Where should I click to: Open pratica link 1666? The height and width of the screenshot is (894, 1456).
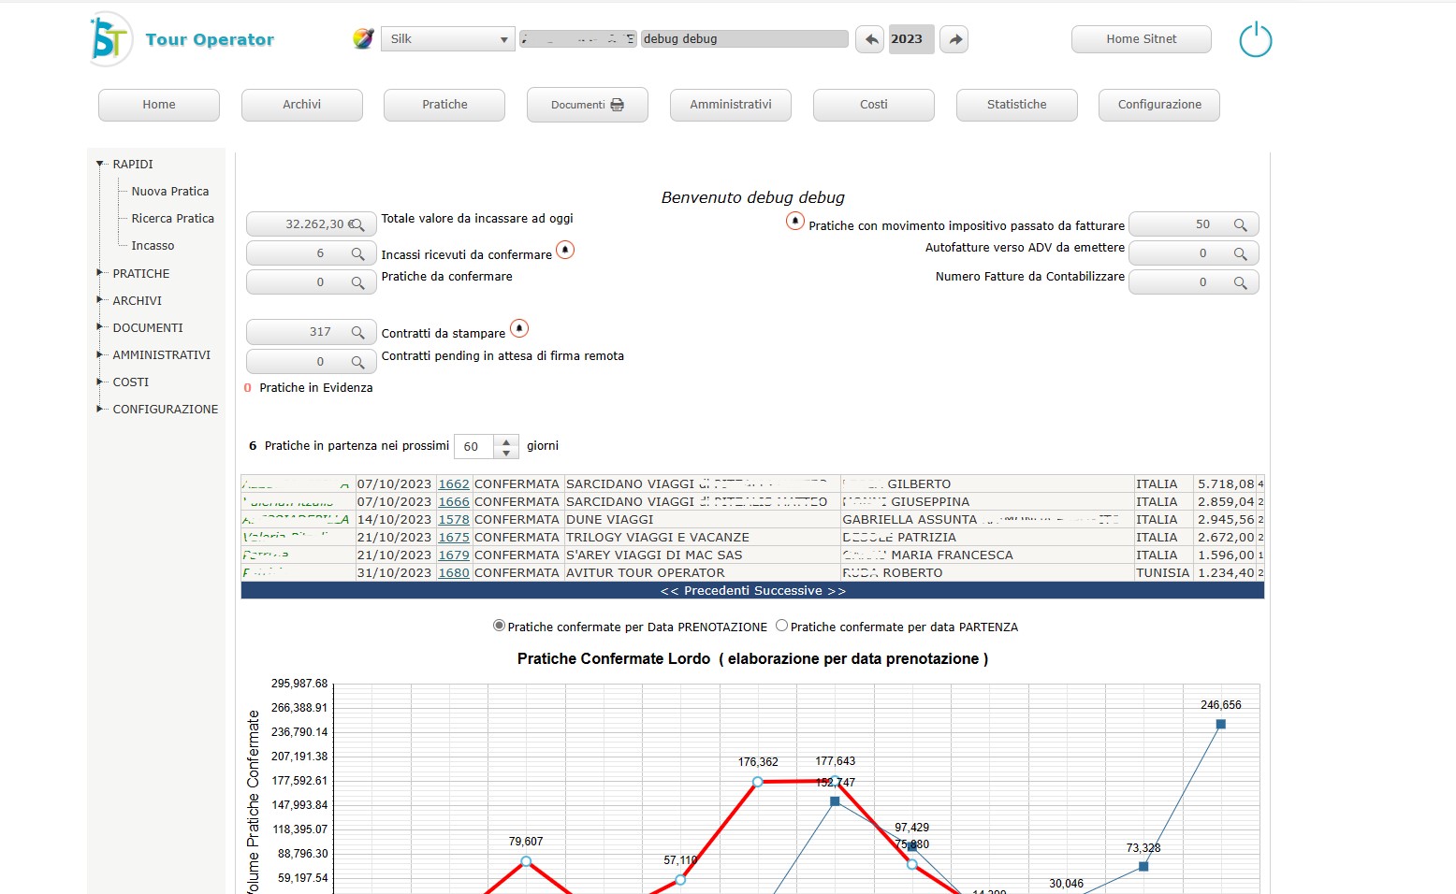[454, 502]
